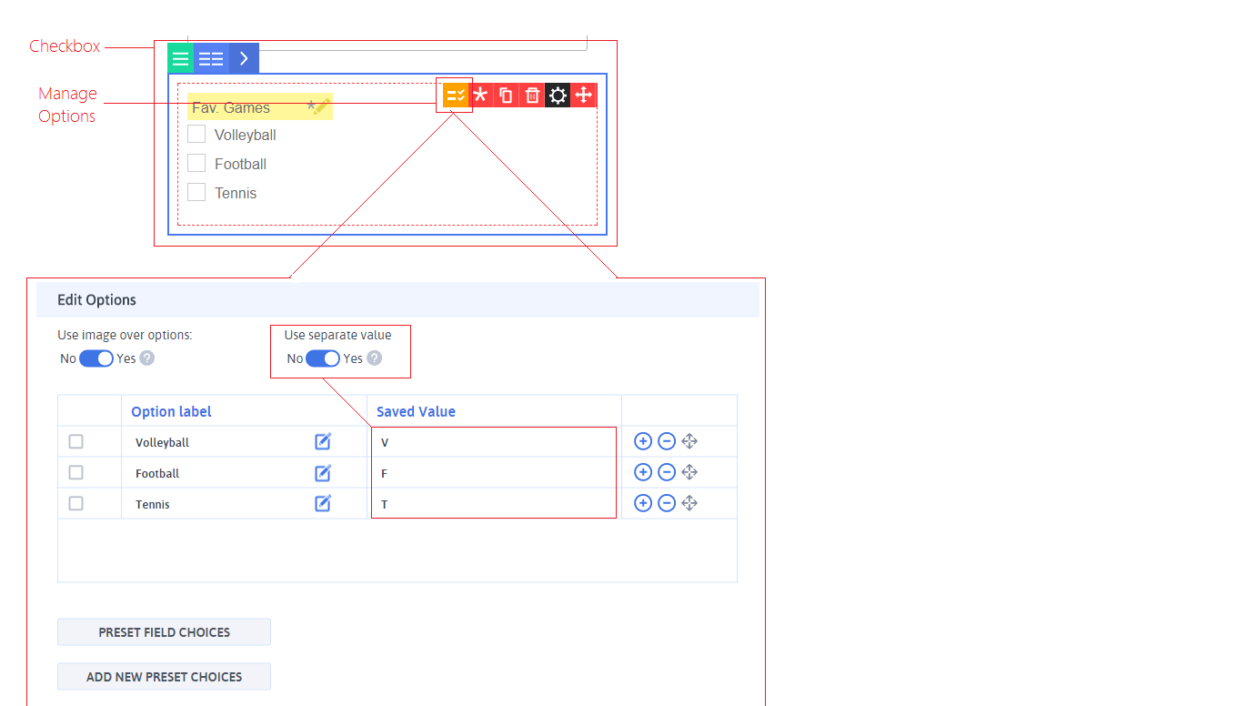Click the orange Manage Options icon
1237x706 pixels.
pyautogui.click(x=456, y=96)
